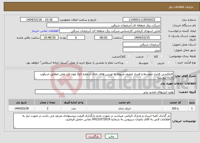
Task: Click the شرح کلی نیاز description textarea
Action: click(x=104, y=76)
